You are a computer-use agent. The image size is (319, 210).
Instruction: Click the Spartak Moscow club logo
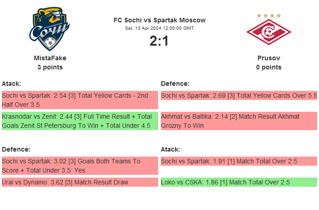point(268,30)
